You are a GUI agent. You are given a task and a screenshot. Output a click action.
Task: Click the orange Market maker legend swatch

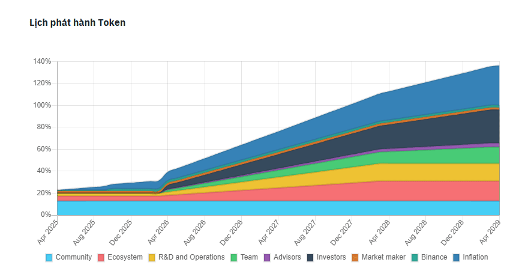coord(355,258)
